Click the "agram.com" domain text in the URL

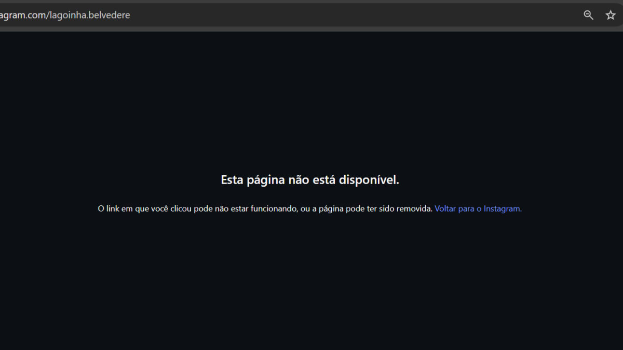coord(21,15)
